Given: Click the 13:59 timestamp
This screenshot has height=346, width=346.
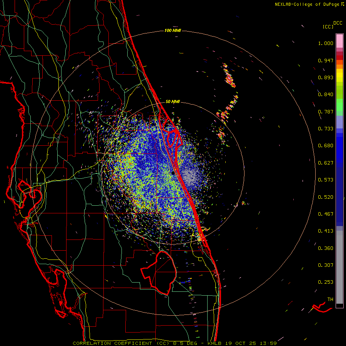Looking at the screenshot, I should (268, 343).
